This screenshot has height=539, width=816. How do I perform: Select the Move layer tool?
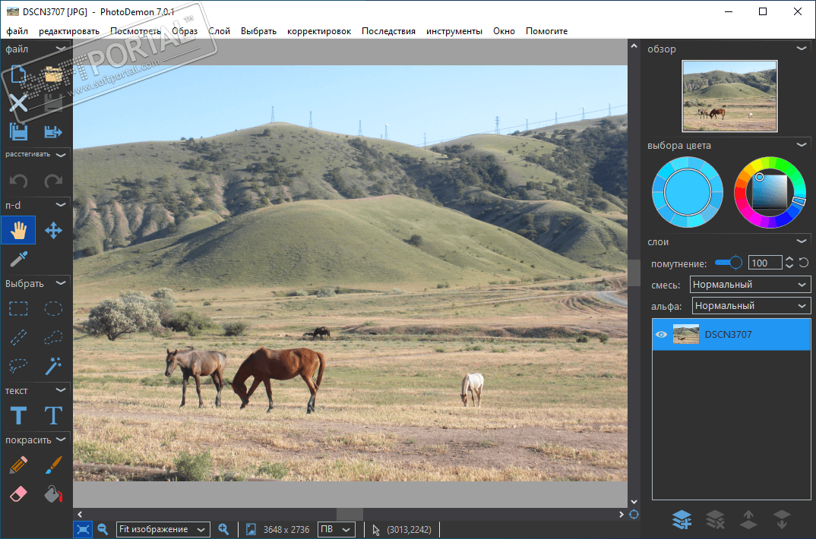pos(53,230)
